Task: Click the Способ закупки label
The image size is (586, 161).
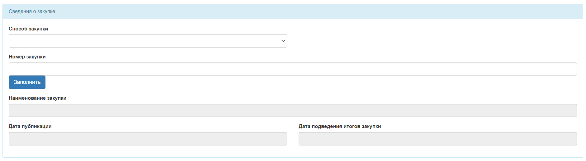Action: tap(28, 29)
